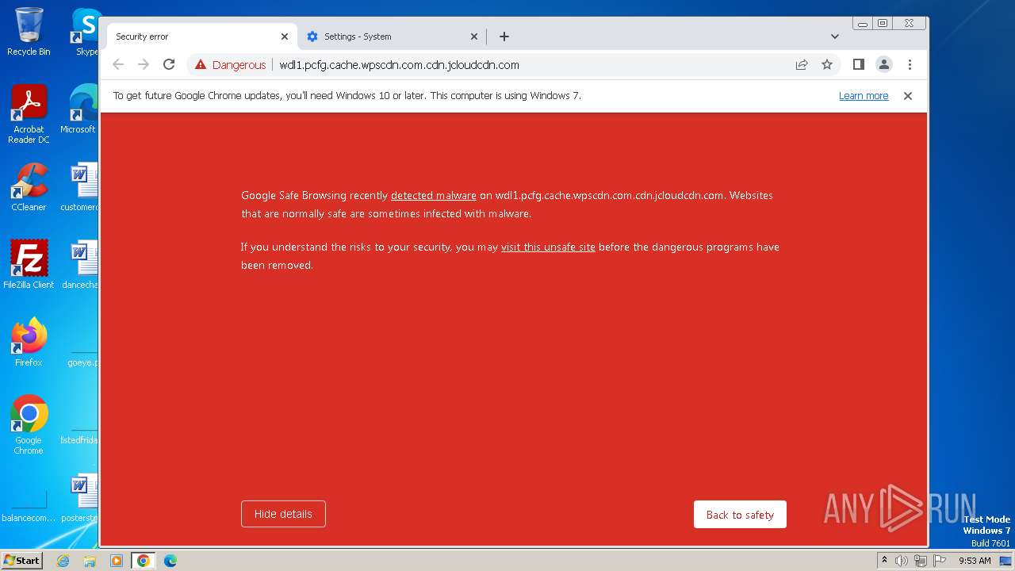The image size is (1015, 571).
Task: Click the Dangerous warning triangle icon
Action: pyautogui.click(x=201, y=65)
